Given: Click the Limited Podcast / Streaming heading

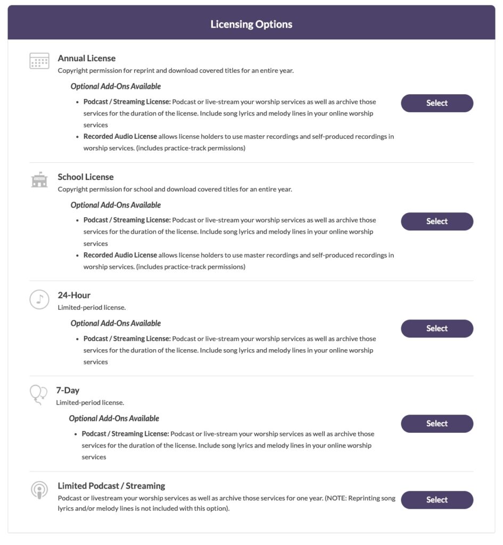Looking at the screenshot, I should click(111, 485).
